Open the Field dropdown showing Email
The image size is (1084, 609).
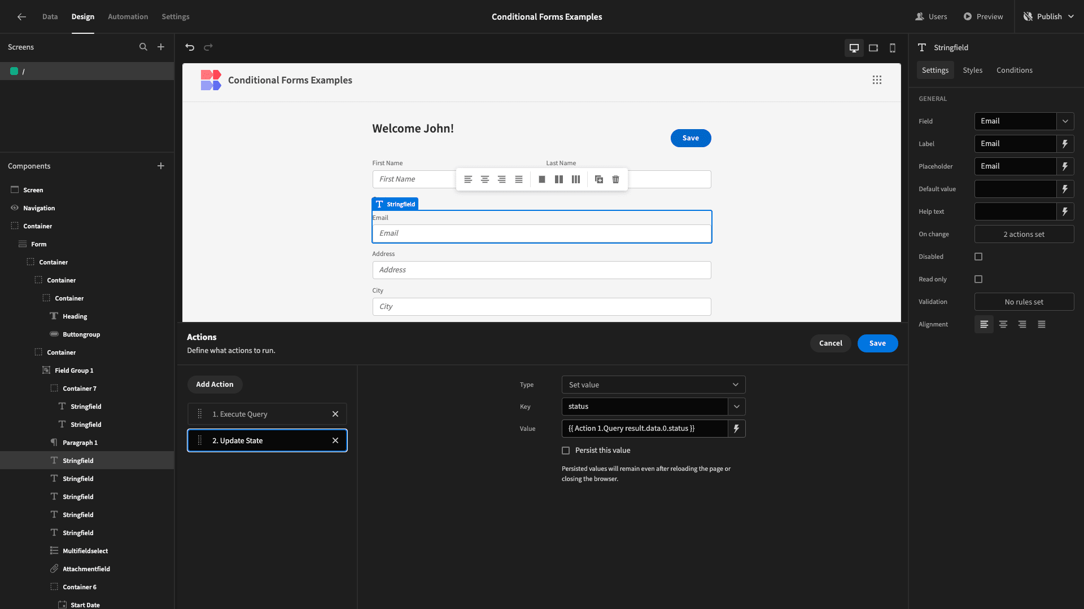point(1024,121)
